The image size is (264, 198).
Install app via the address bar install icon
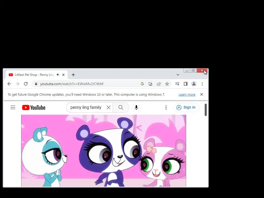point(151,84)
